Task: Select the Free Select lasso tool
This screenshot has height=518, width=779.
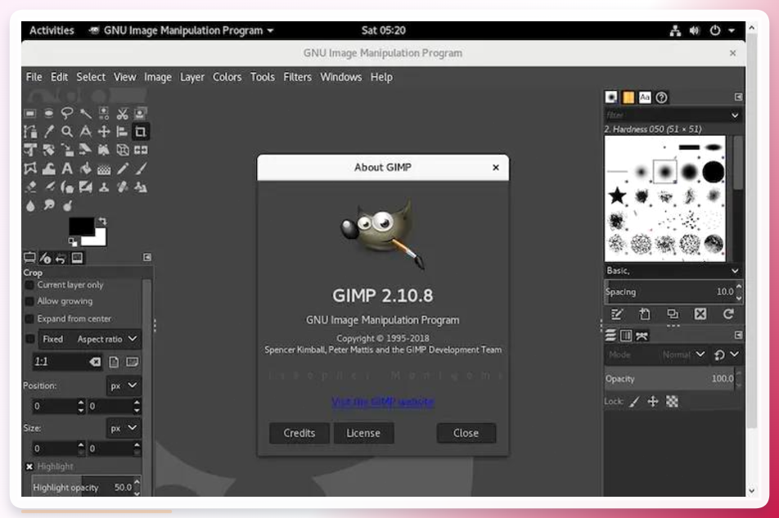Action: [67, 113]
